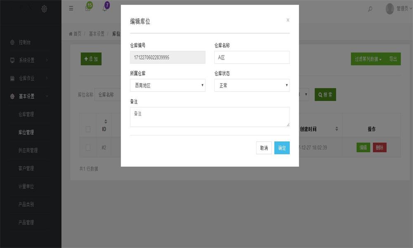This screenshot has height=248, width=413.
Task: Toggle the hamburger menu icon
Action: pos(71,8)
